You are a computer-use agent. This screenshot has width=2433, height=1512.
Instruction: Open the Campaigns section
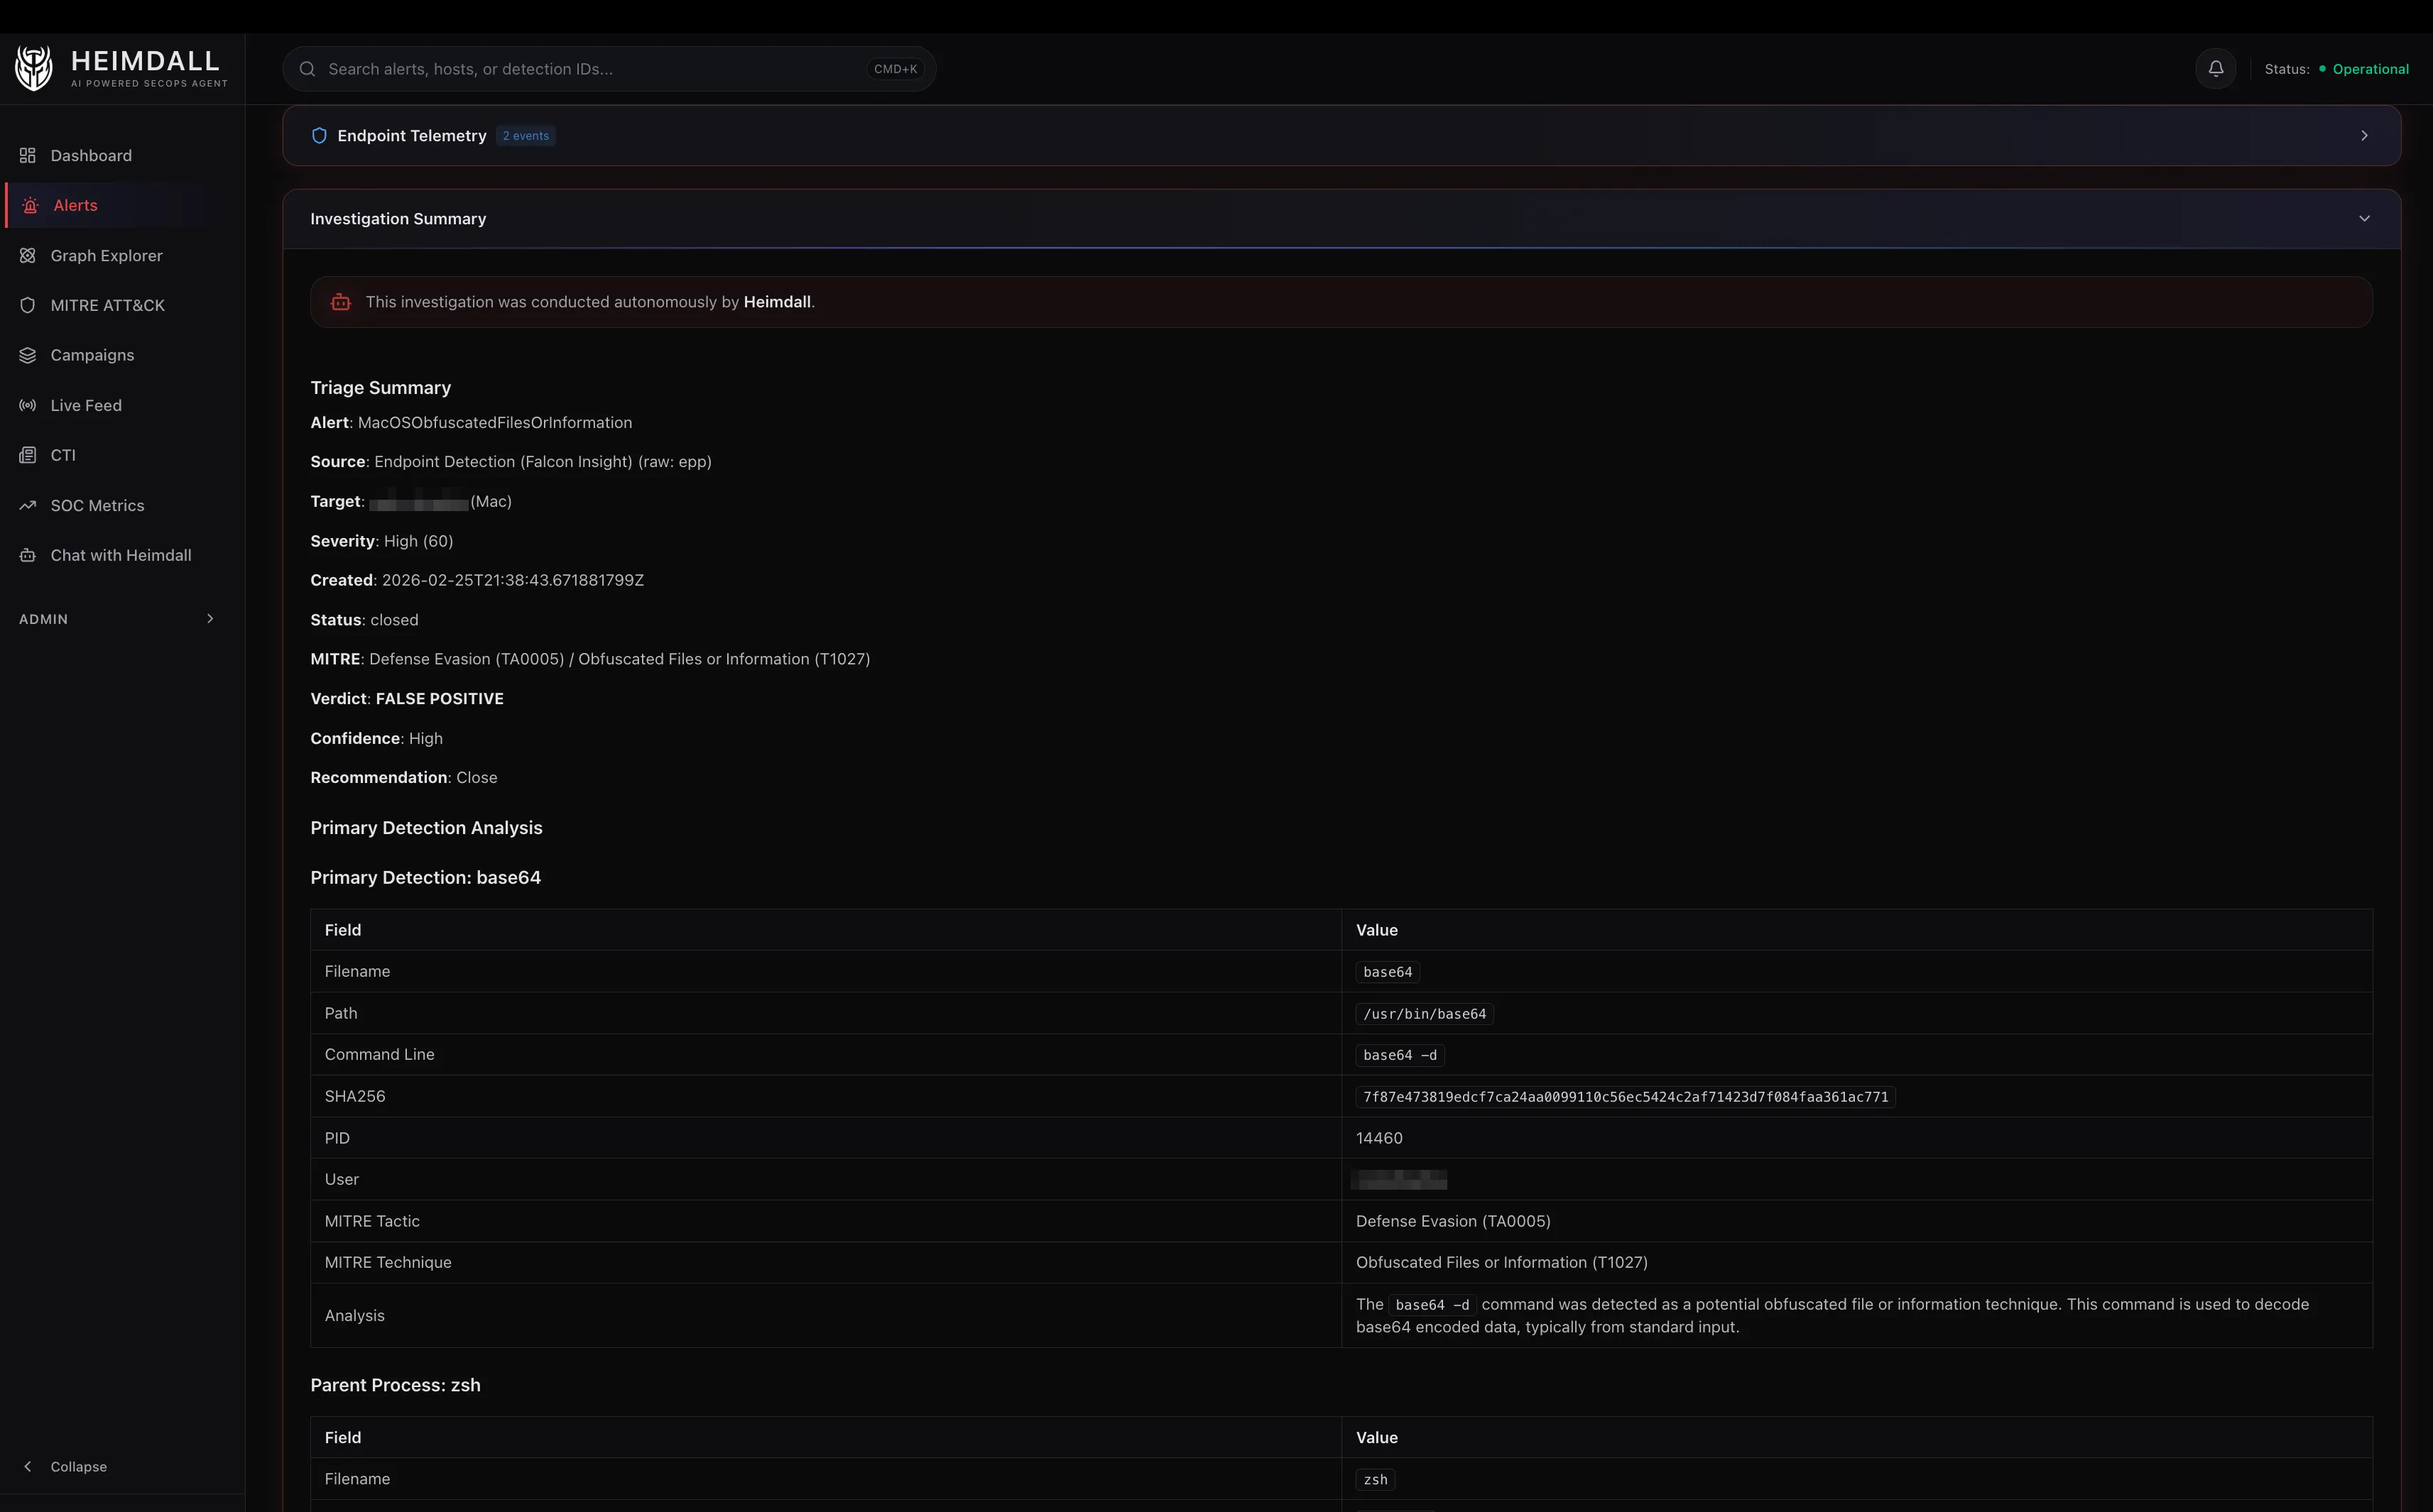point(92,355)
